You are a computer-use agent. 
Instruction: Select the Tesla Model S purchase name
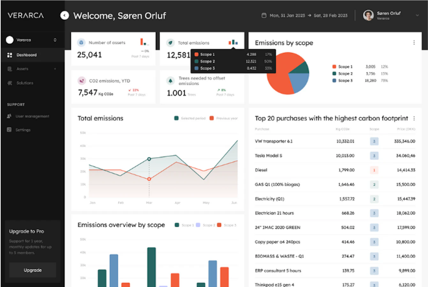click(x=268, y=156)
